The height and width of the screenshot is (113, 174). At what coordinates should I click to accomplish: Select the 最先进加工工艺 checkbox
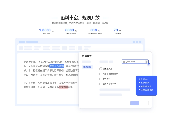[x=101, y=84]
